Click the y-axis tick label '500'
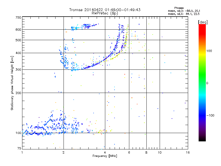The width and height of the screenshot is (221, 166). click(x=18, y=40)
